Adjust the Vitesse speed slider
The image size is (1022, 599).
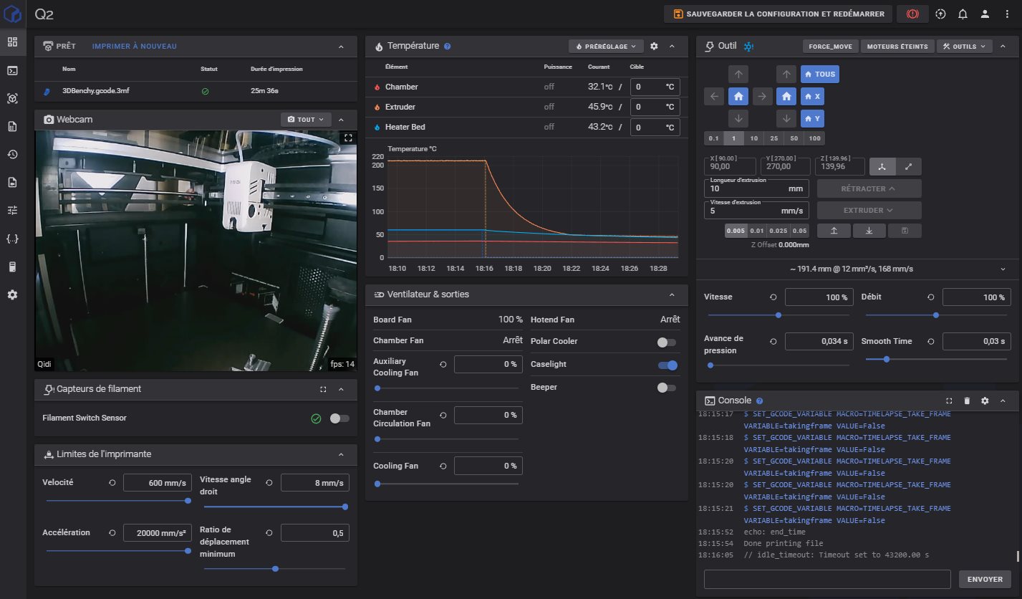tap(778, 315)
